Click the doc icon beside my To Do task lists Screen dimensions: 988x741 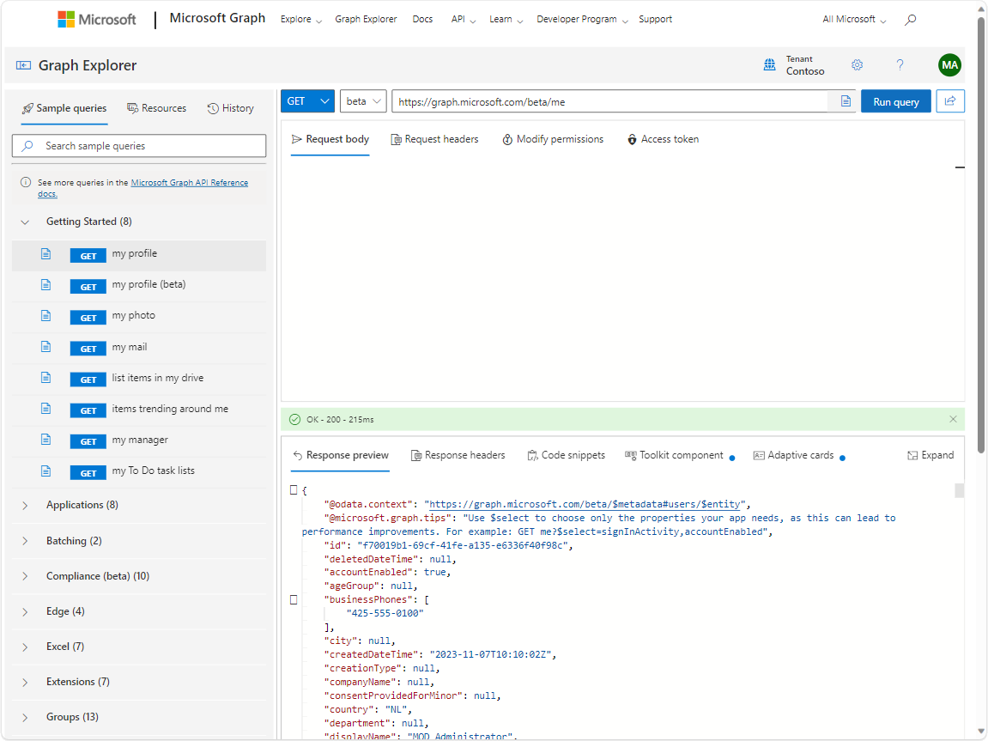point(46,471)
